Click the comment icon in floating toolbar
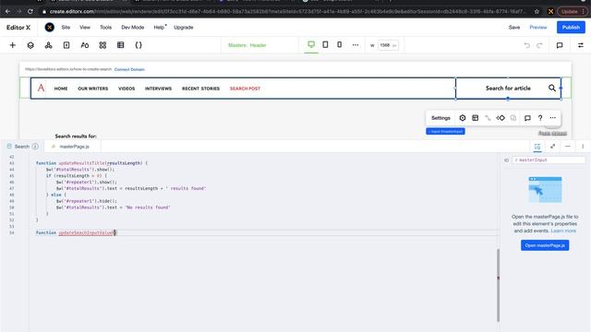 click(527, 118)
